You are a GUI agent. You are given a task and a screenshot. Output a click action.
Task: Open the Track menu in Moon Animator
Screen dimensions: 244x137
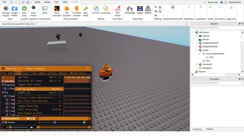26,73
